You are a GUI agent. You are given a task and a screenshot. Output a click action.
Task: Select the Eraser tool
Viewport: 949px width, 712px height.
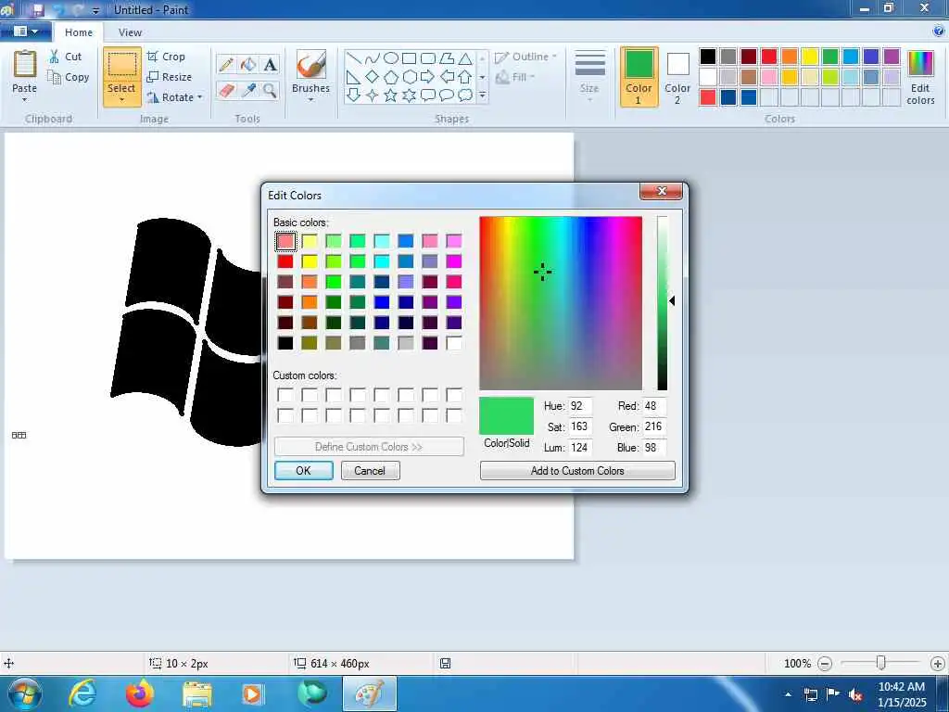[226, 91]
